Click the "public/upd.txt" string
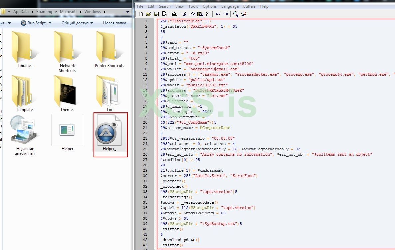395x250 pixels. coord(207,80)
